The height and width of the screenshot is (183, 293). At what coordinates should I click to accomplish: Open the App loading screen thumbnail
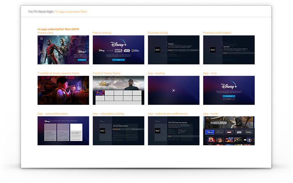pos(174,90)
